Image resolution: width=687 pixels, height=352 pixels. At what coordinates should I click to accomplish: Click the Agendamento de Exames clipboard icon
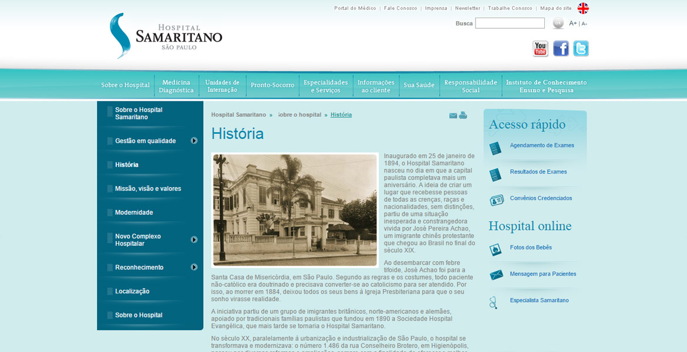(496, 148)
